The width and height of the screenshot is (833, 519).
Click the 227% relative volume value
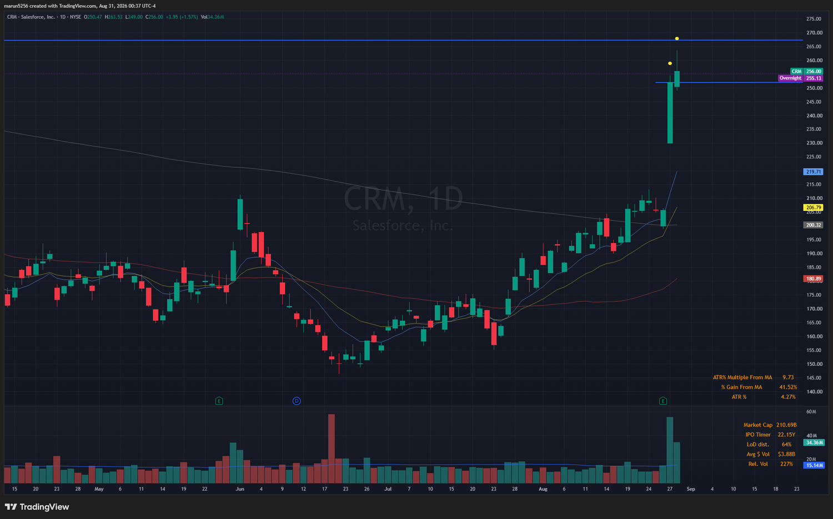[786, 464]
